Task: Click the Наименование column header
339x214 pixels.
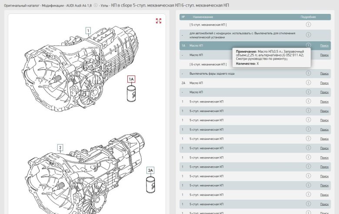Action: pyautogui.click(x=203, y=17)
